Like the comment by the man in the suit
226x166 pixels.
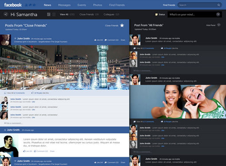33,102
